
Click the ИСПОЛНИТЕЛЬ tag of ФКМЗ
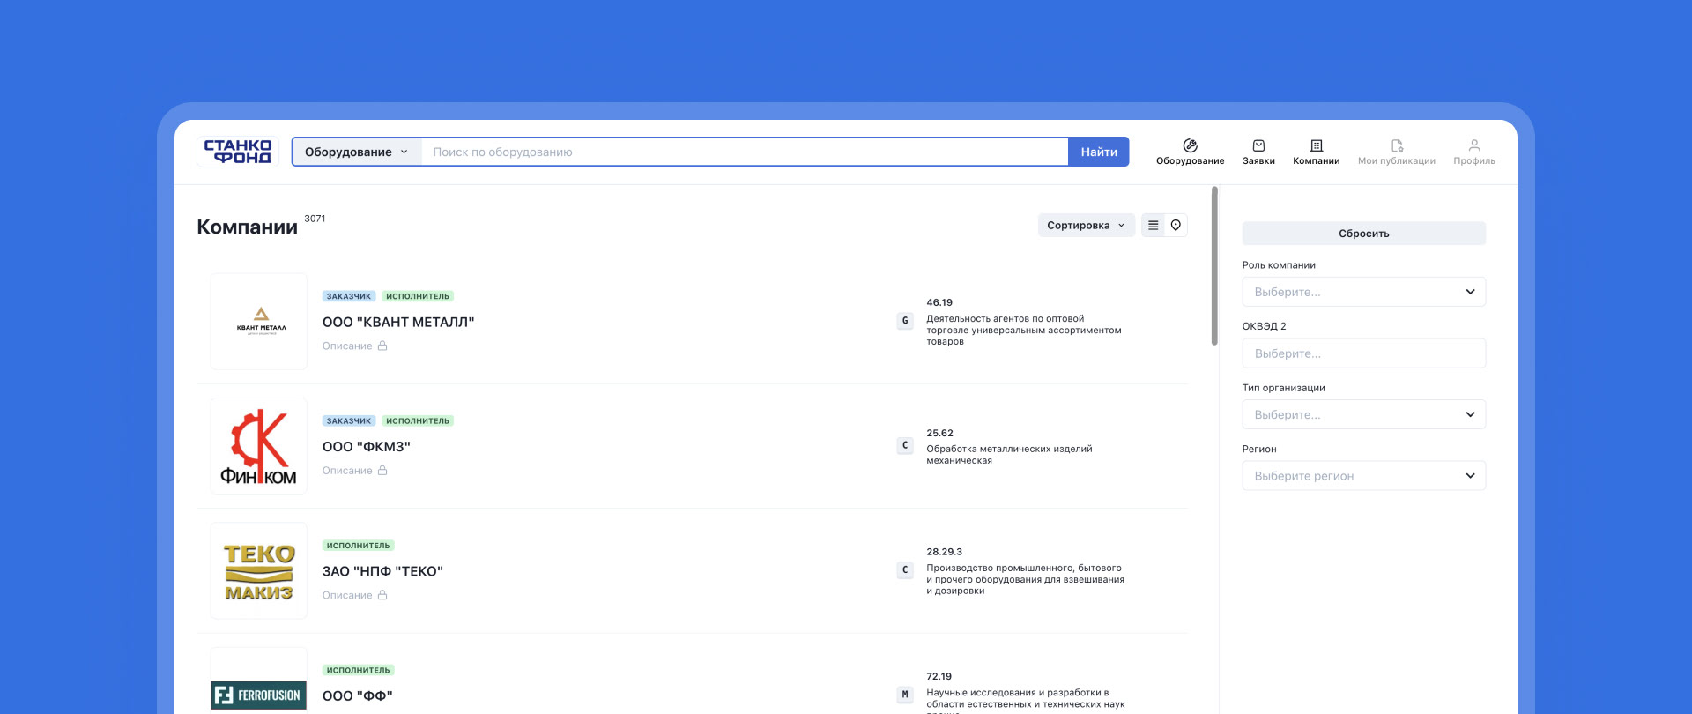(x=418, y=421)
